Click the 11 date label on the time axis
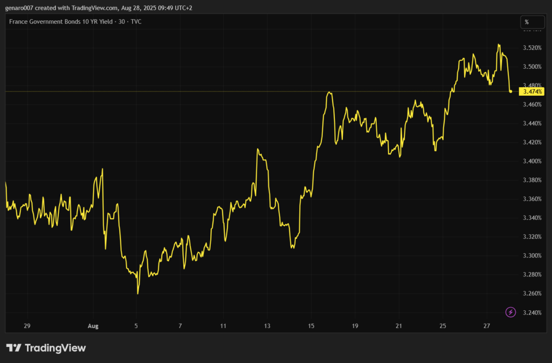Viewport: 552px width, 363px height. (x=223, y=326)
